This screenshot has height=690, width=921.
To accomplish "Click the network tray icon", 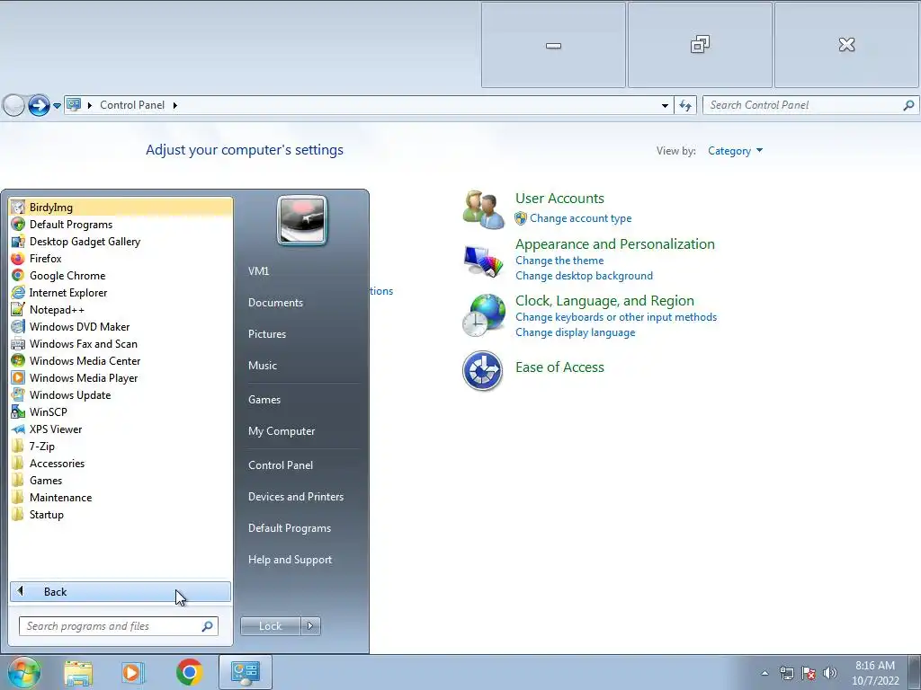I will click(786, 673).
